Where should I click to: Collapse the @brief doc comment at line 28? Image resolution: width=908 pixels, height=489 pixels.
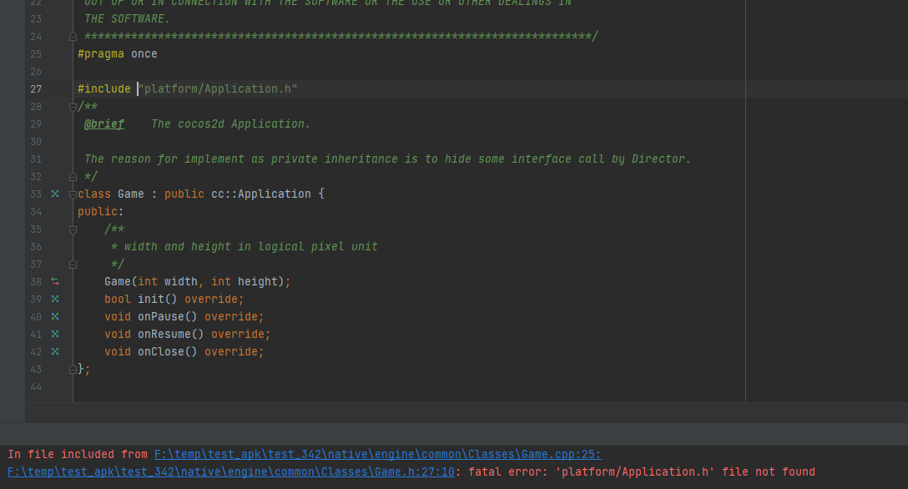coord(73,107)
